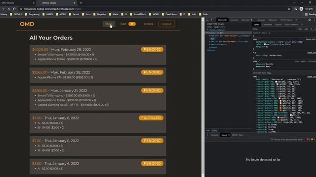Open the Sound Effects bookmarks folder
Screen dimensions: 316x177
[x=138, y=14]
